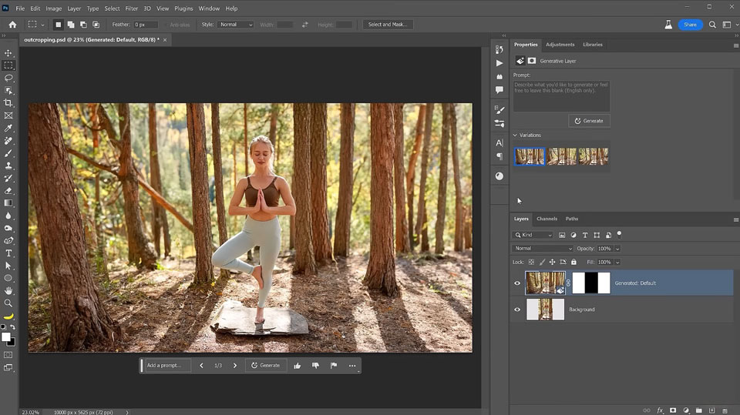740x415 pixels.
Task: Toggle lock all padlock icon
Action: (x=573, y=262)
